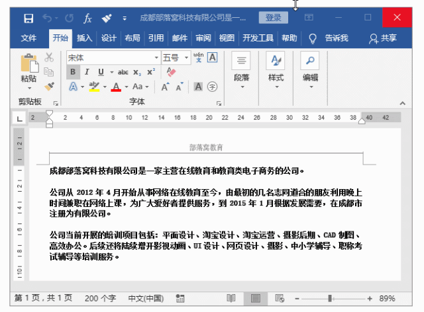The image size is (424, 312).
Task: Copy selection with the copy icon
Action: point(49,72)
